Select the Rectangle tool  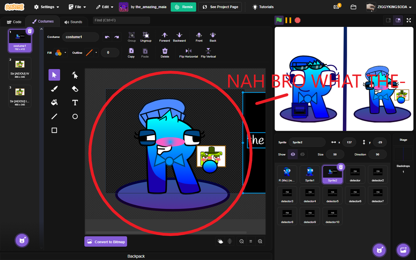pos(54,130)
